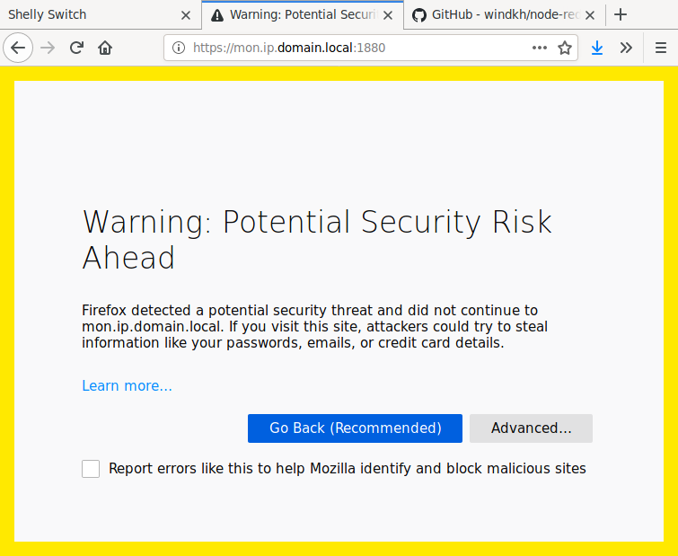678x556 pixels.
Task: Open the Downloads arrow icon
Action: click(597, 48)
